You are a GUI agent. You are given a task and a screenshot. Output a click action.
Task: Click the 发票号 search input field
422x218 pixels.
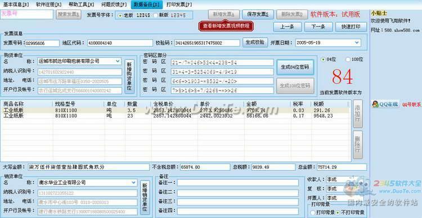coord(26,15)
